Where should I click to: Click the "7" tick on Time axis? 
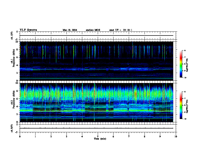pos(129,136)
